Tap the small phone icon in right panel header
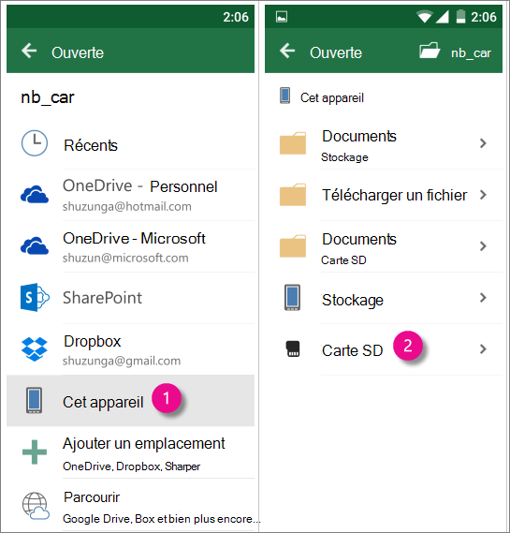 pyautogui.click(x=284, y=96)
